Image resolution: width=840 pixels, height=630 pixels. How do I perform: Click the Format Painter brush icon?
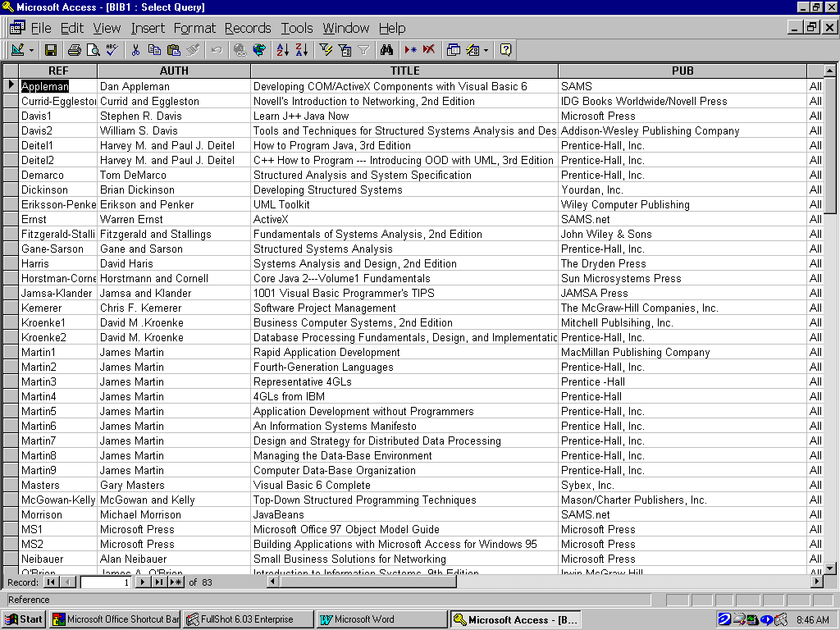coord(192,50)
